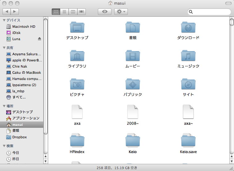
Task: Click the 258 項目、15.19 GB 空き status text
Action: pyautogui.click(x=117, y=168)
